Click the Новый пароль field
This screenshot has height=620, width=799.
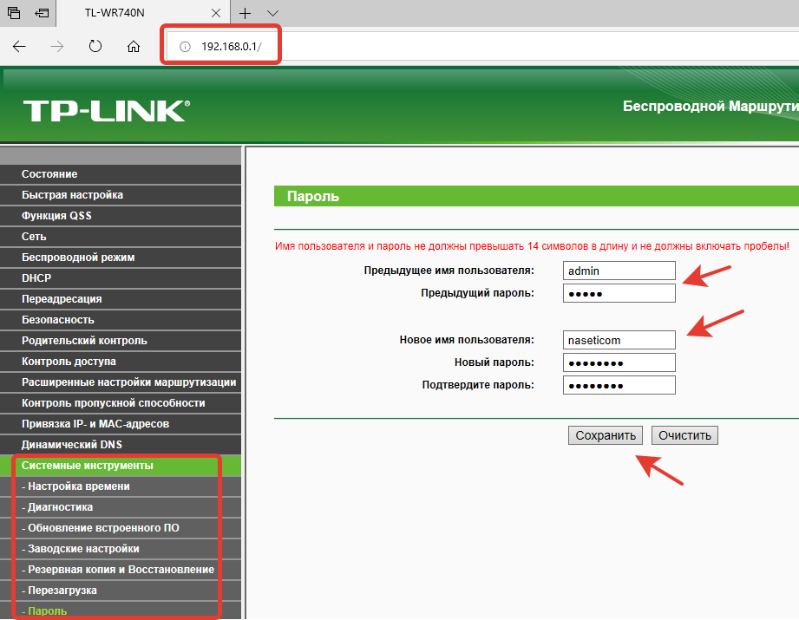pos(619,362)
